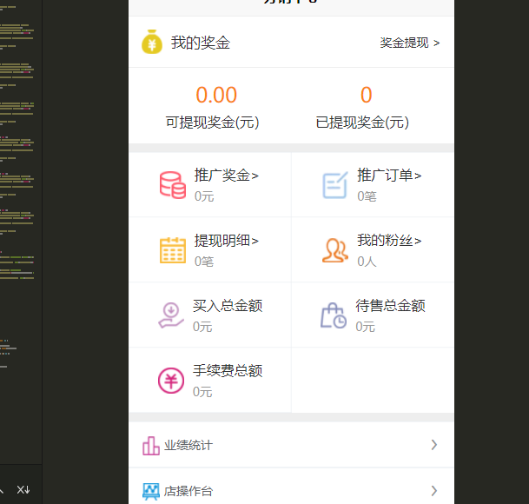Open 提现明细 withdrawal records

point(226,241)
